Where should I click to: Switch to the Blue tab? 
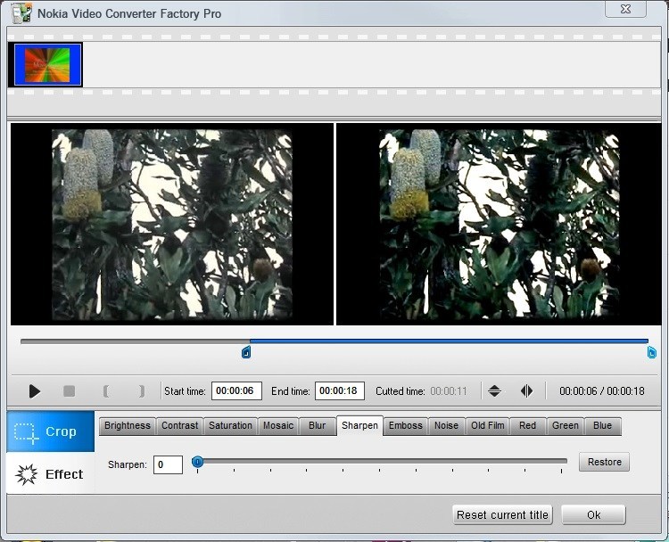[602, 425]
